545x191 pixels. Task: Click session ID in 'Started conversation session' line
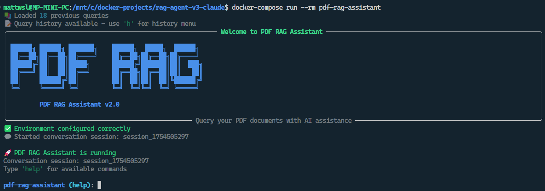click(156, 136)
